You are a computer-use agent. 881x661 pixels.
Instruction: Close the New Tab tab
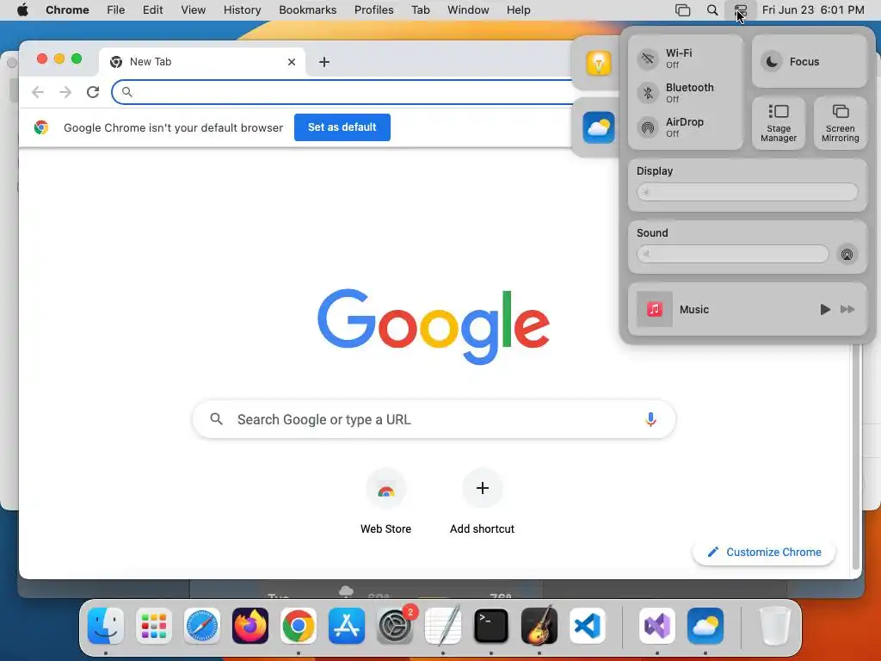(292, 62)
